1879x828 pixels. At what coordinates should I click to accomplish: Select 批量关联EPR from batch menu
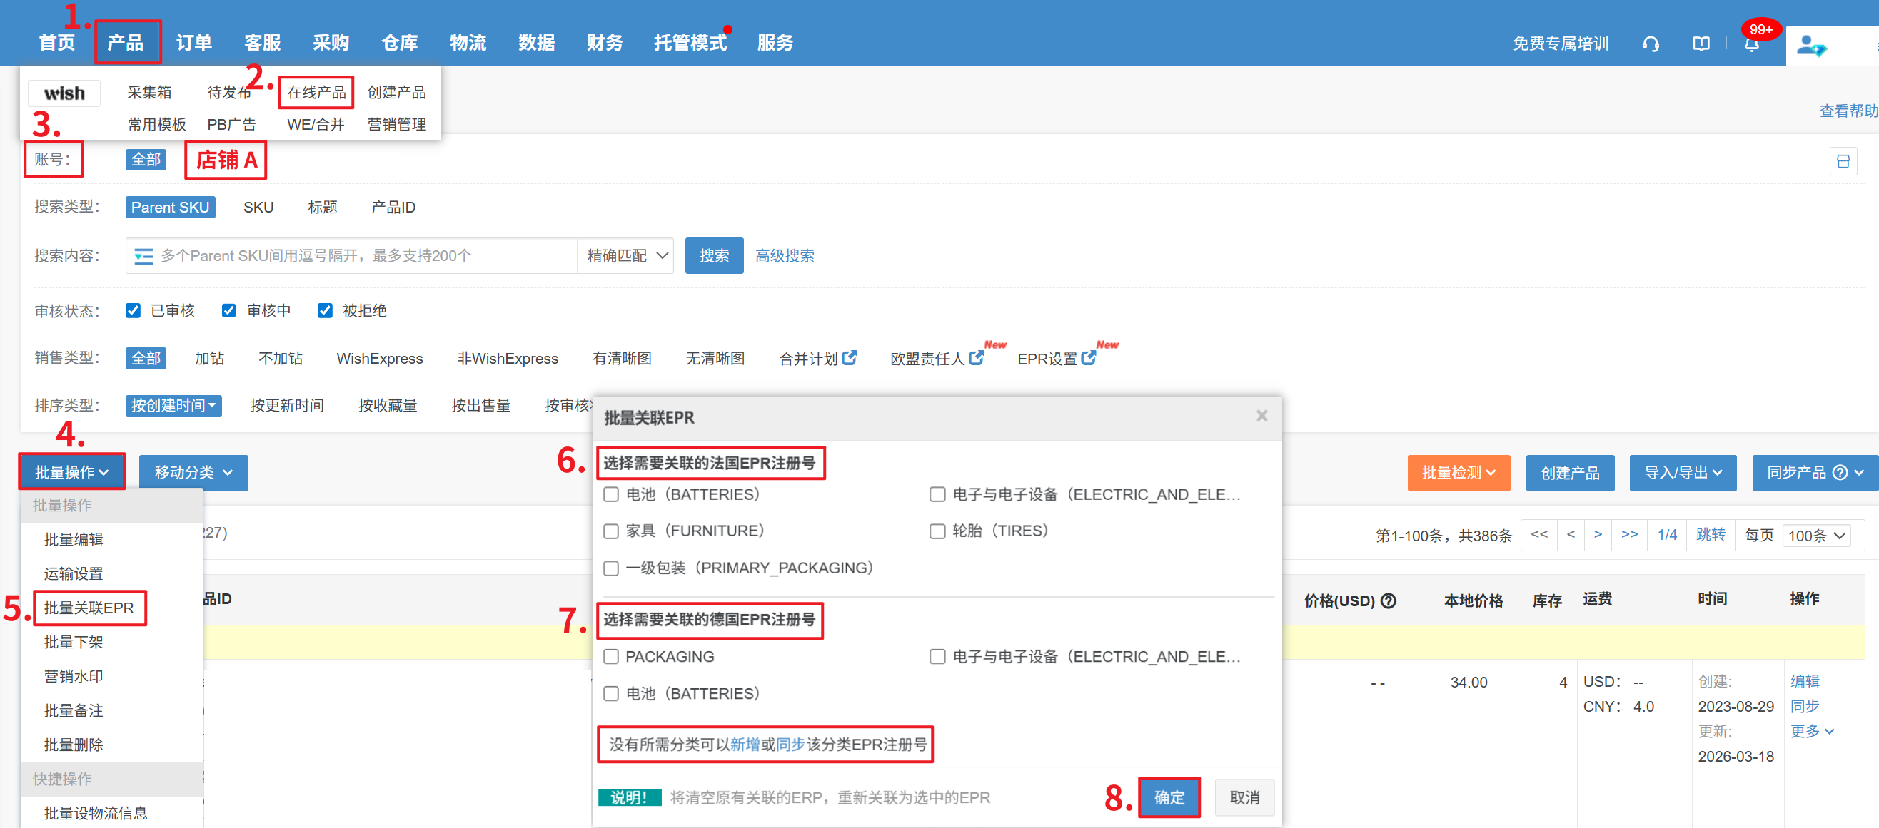click(x=89, y=608)
